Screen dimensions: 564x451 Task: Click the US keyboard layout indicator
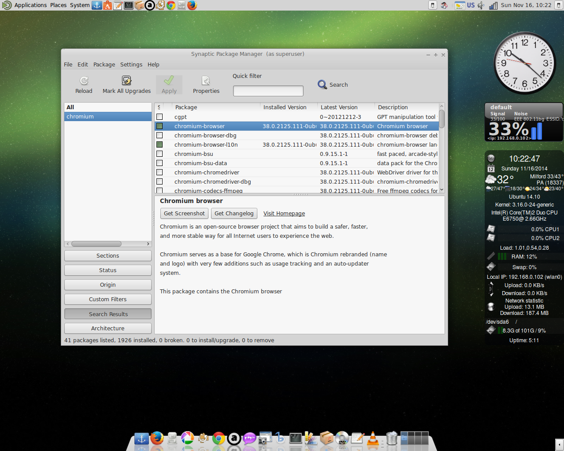(471, 5)
